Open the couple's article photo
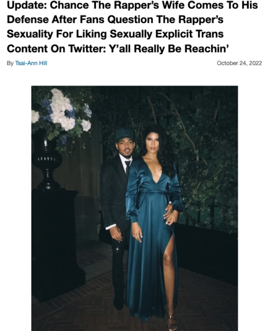273x331 pixels. pyautogui.click(x=135, y=208)
